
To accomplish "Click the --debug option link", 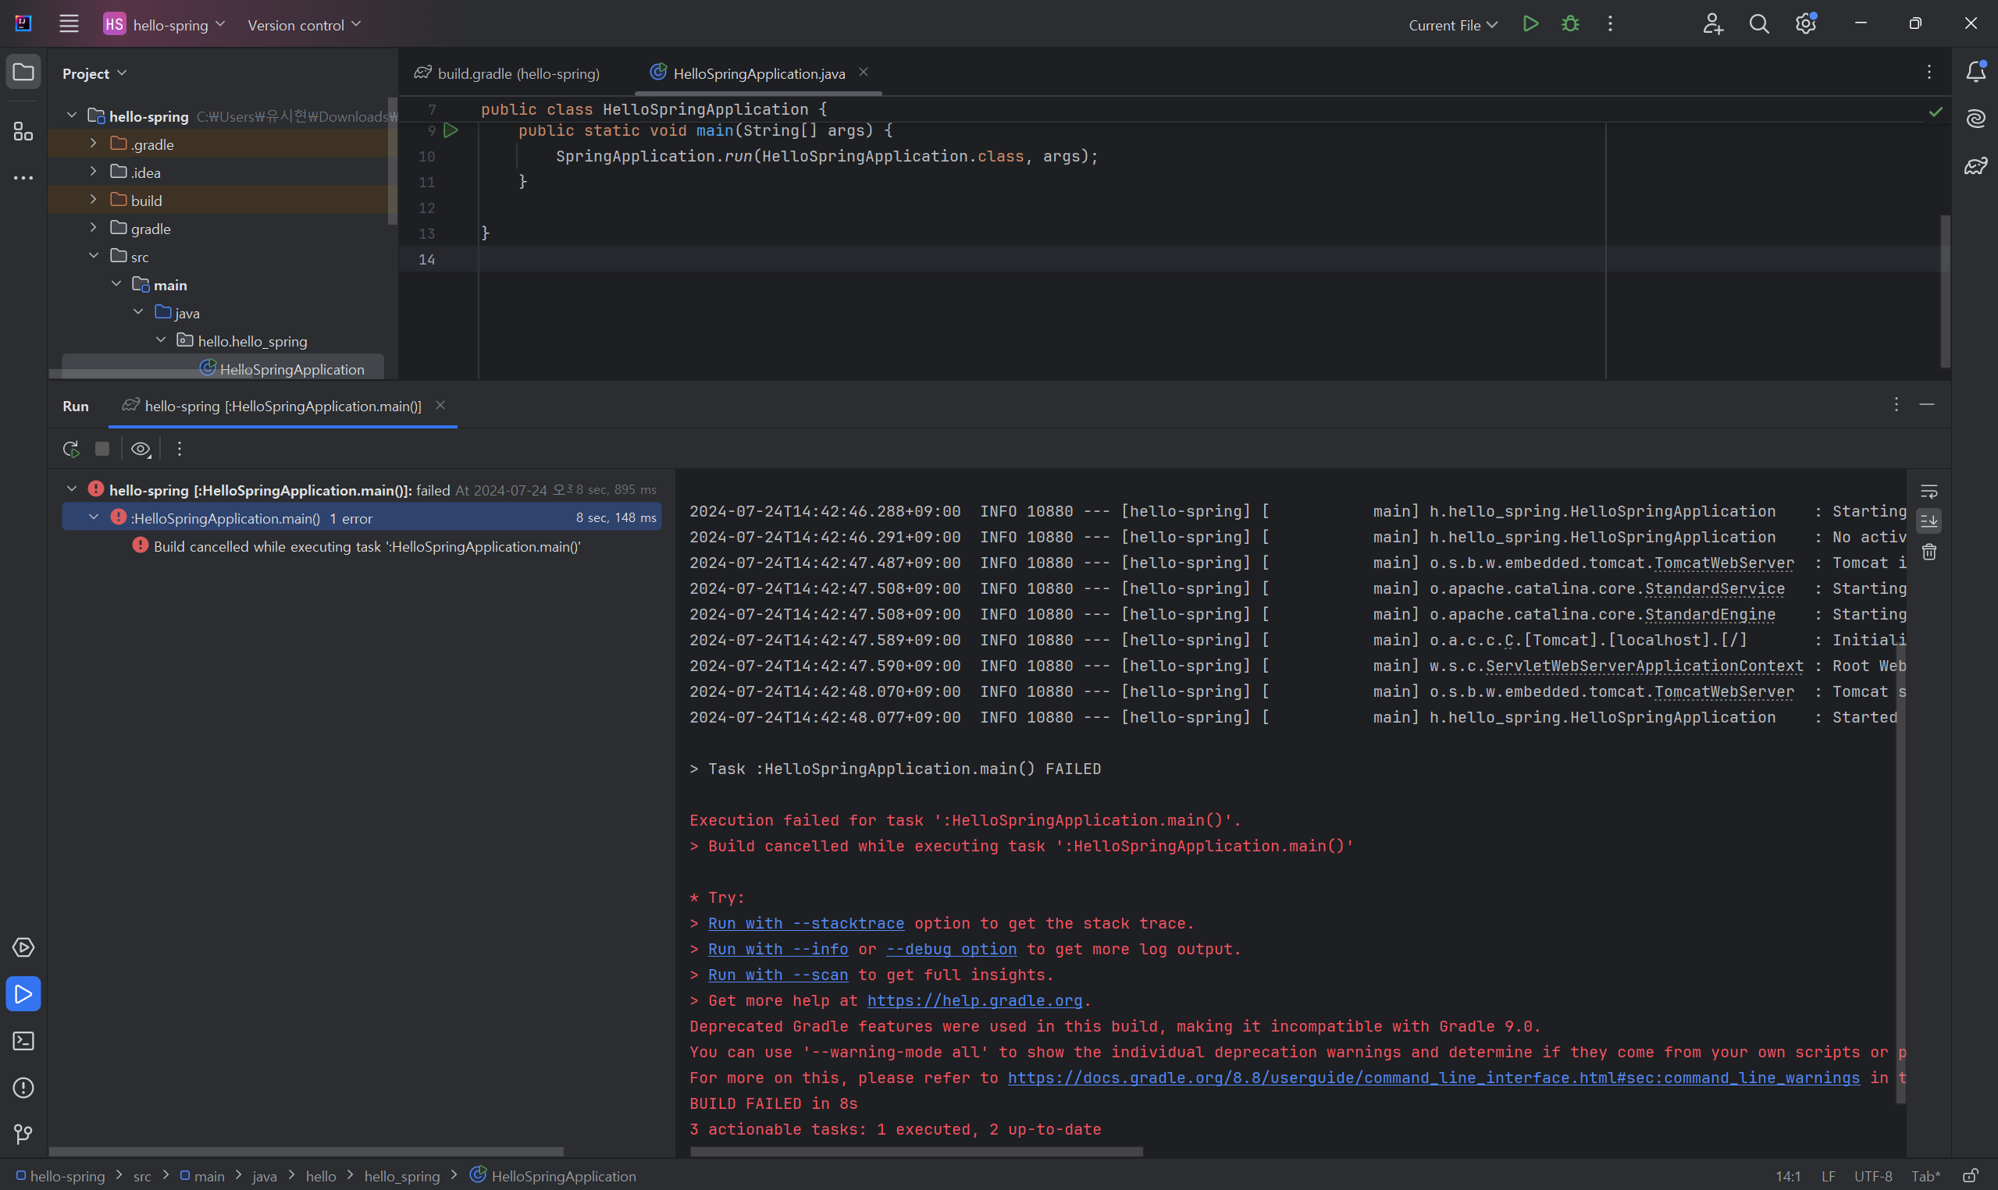I will [950, 950].
